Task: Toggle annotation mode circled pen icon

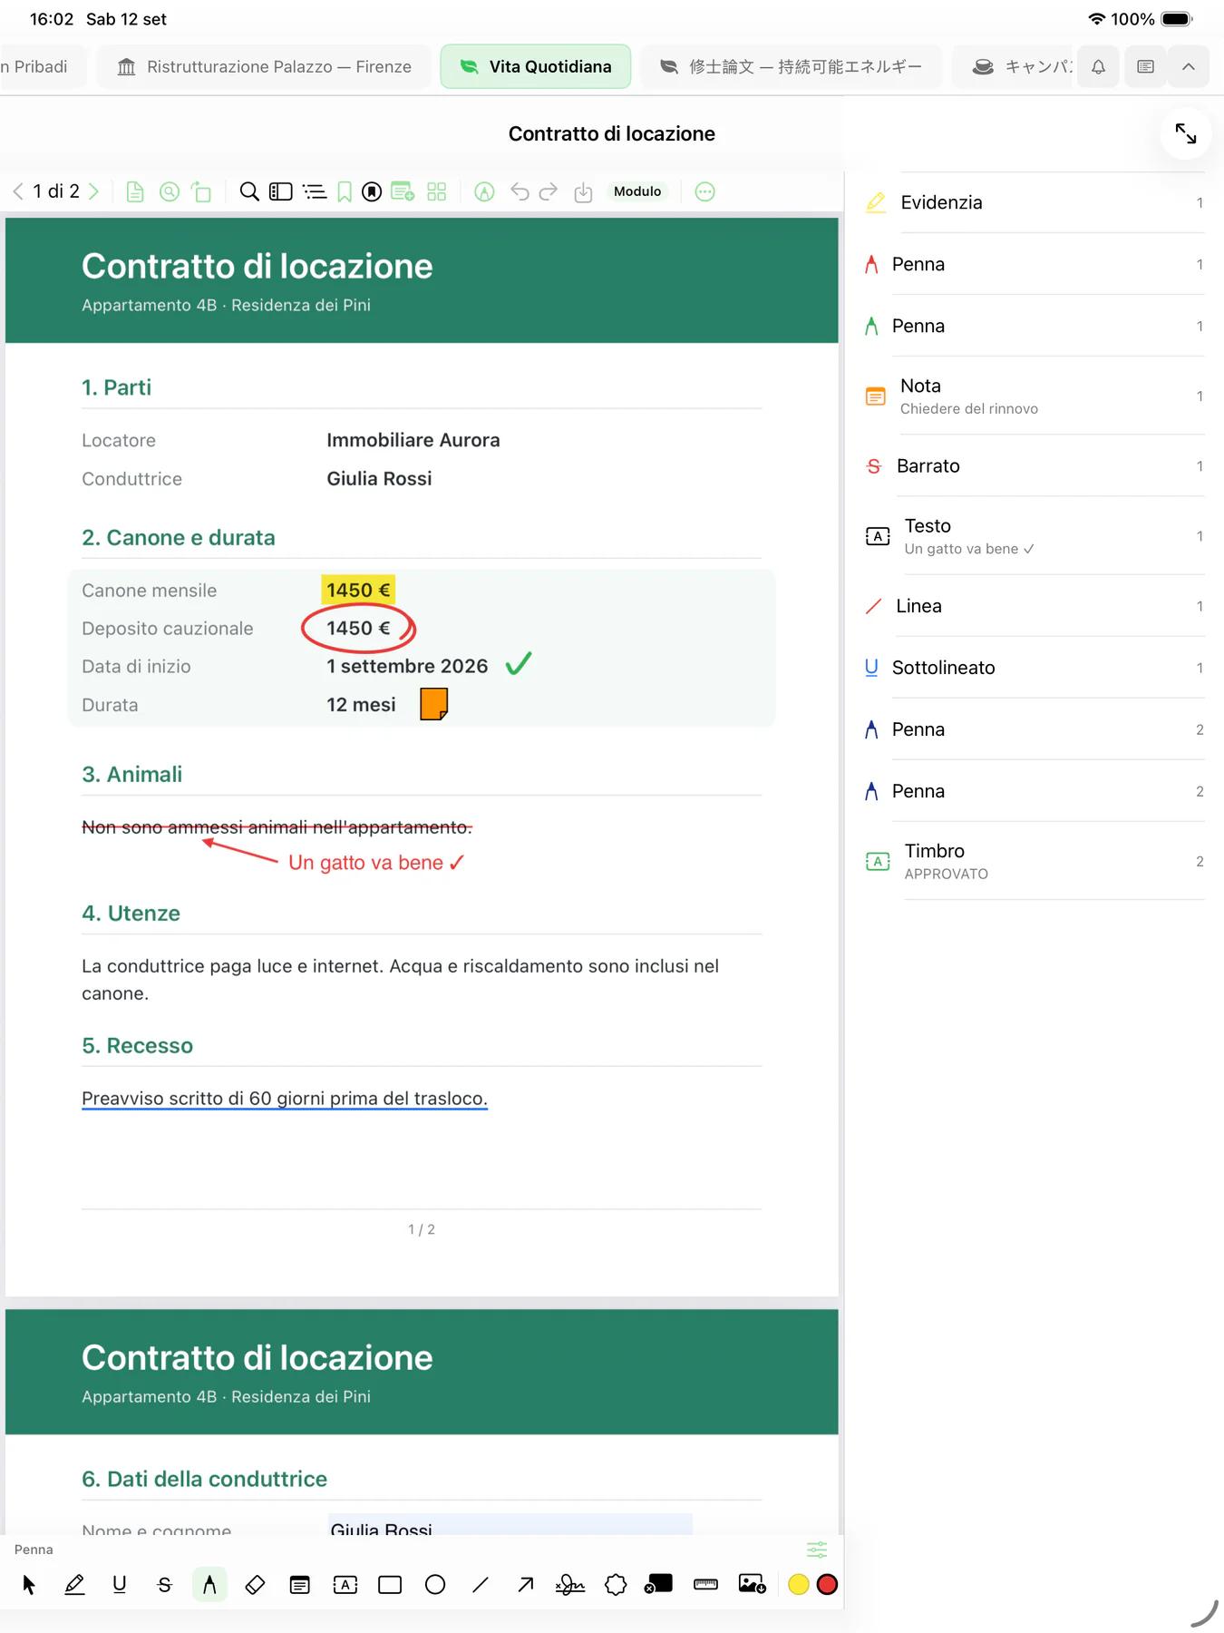Action: point(485,191)
